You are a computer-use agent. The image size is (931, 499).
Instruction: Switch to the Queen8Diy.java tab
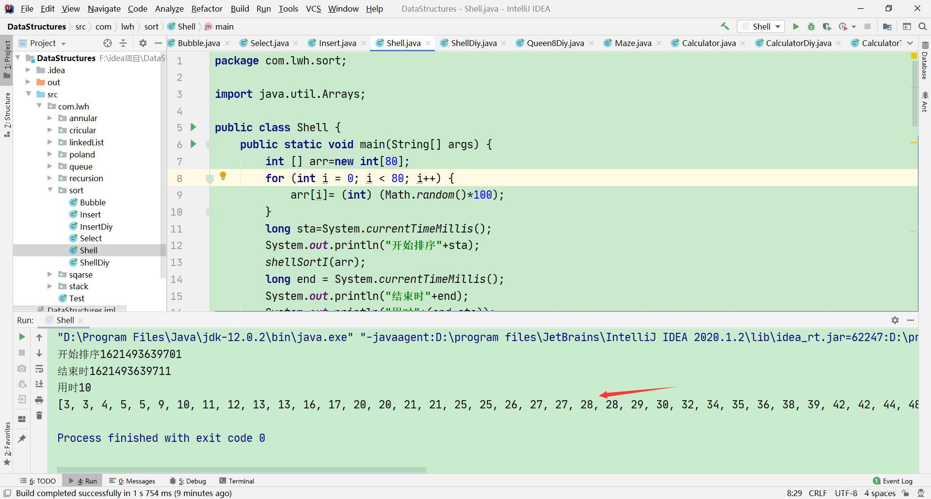point(555,43)
